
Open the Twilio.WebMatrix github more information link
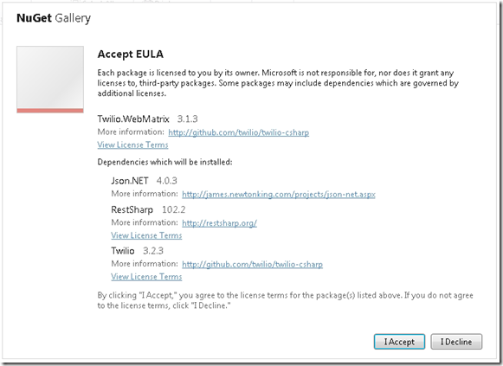tap(238, 132)
